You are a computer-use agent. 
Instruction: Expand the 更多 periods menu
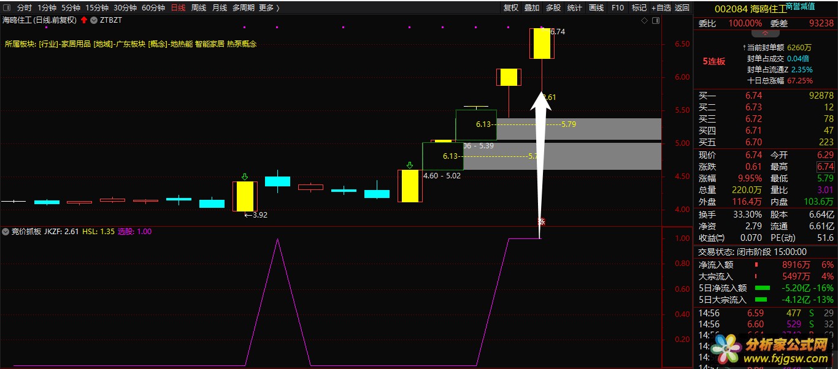(269, 8)
